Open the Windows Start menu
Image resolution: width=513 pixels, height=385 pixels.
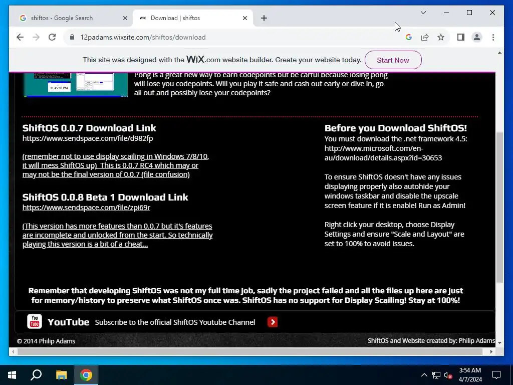click(x=12, y=375)
